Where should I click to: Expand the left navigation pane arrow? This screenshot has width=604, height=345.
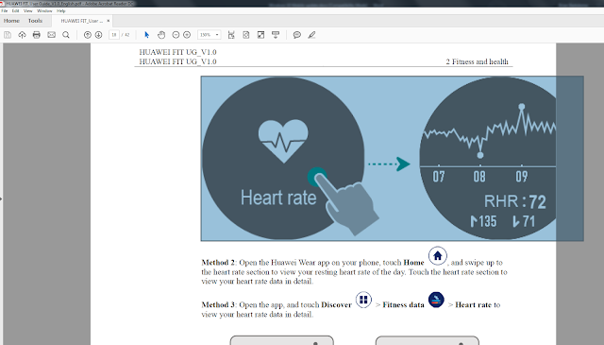[x=1, y=199]
